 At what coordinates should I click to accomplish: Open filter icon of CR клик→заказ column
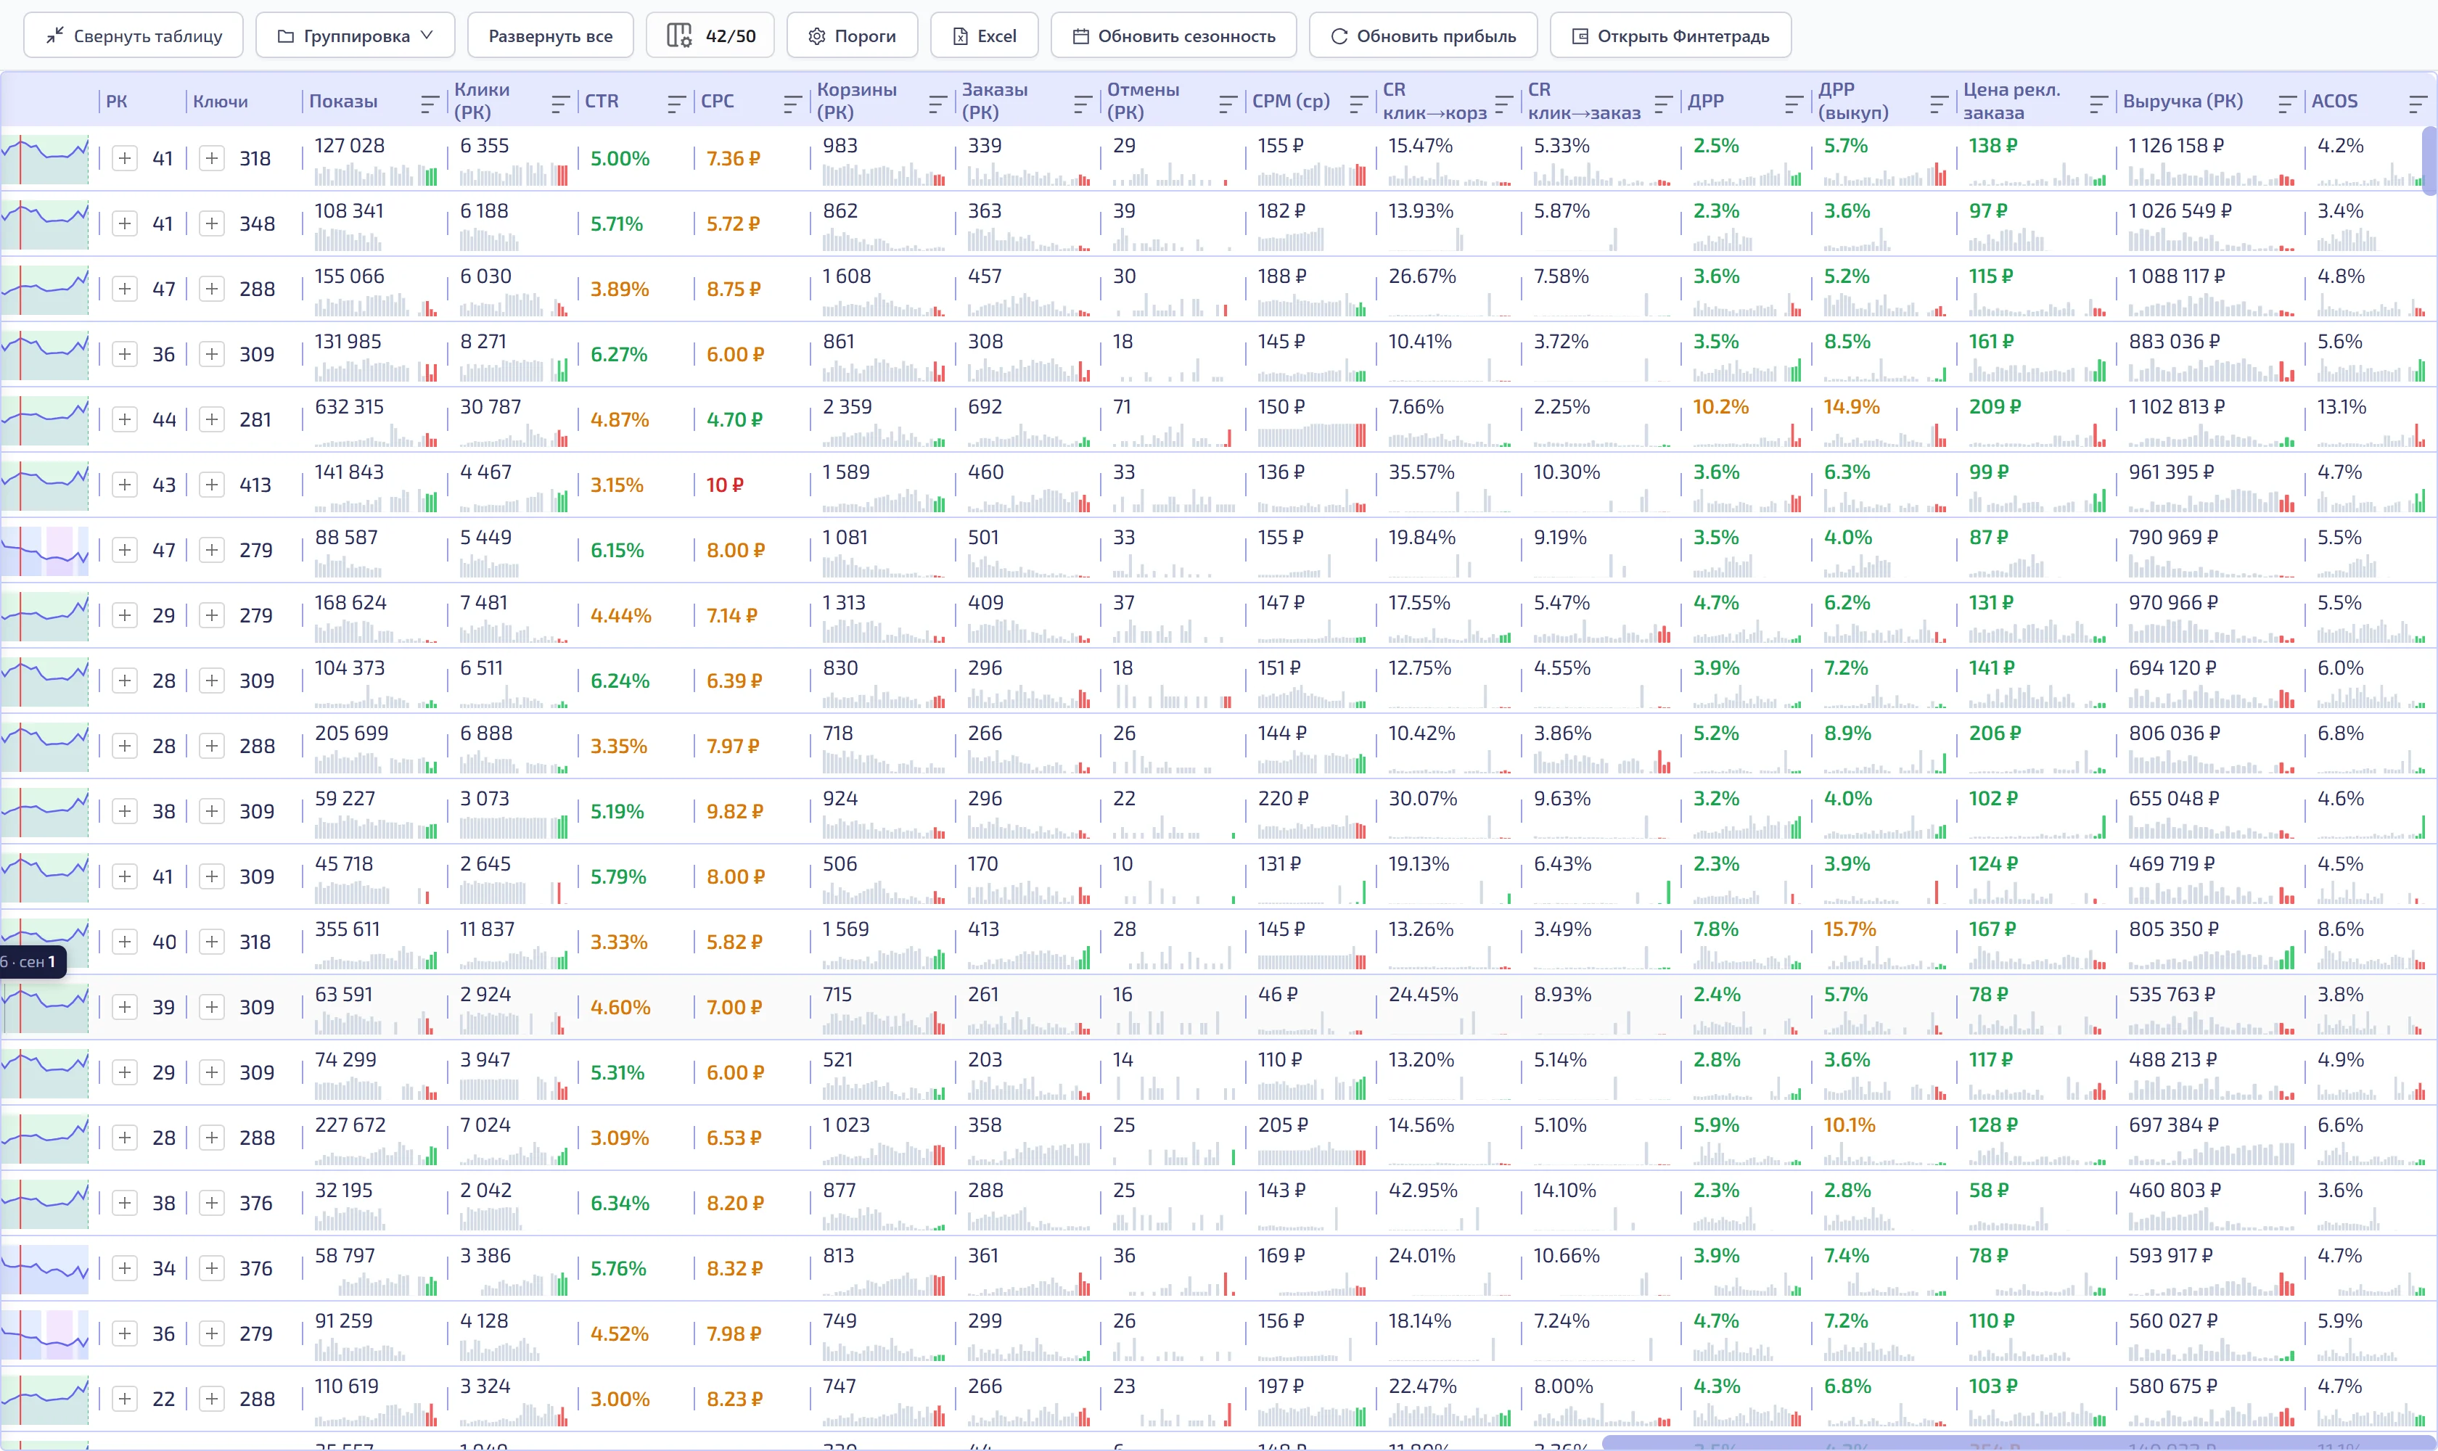[1662, 103]
